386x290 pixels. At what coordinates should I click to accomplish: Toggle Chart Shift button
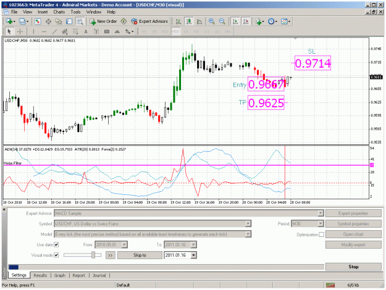point(246,22)
